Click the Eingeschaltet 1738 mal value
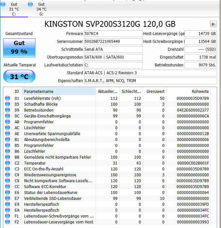This screenshot has width=221, height=228. tap(201, 57)
